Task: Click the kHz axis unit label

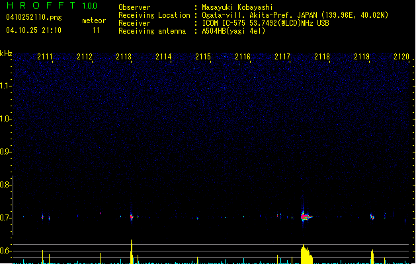Action: pos(6,53)
